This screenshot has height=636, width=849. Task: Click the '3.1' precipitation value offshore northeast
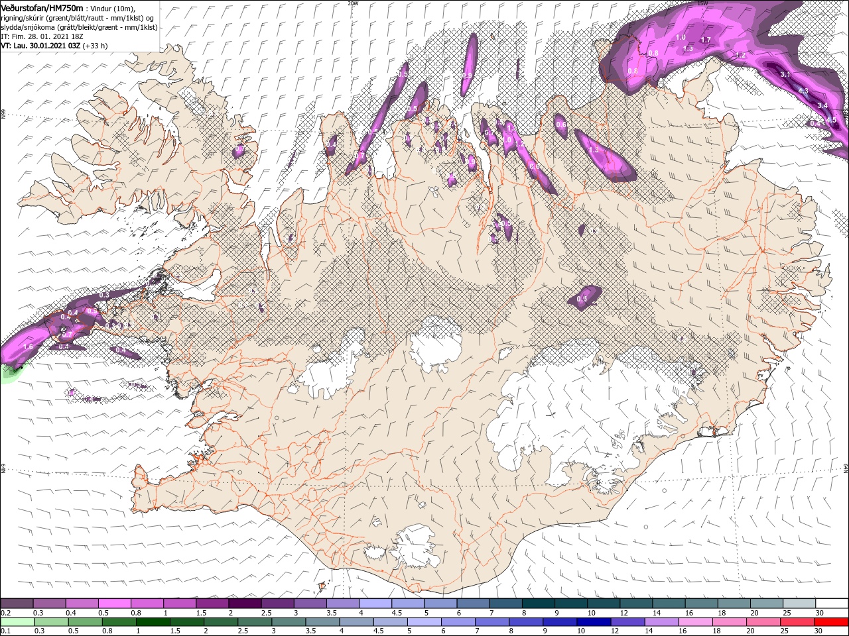785,74
